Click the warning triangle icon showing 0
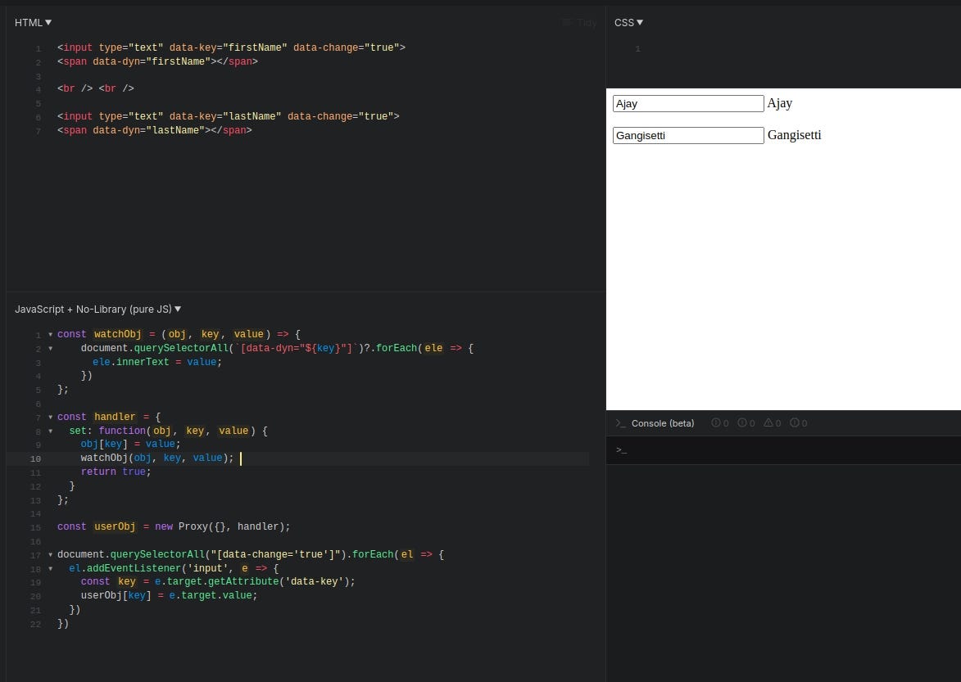 768,422
